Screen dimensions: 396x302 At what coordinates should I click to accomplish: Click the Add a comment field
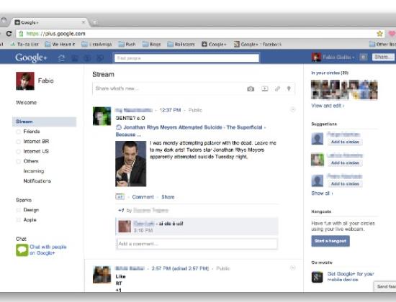point(197,244)
